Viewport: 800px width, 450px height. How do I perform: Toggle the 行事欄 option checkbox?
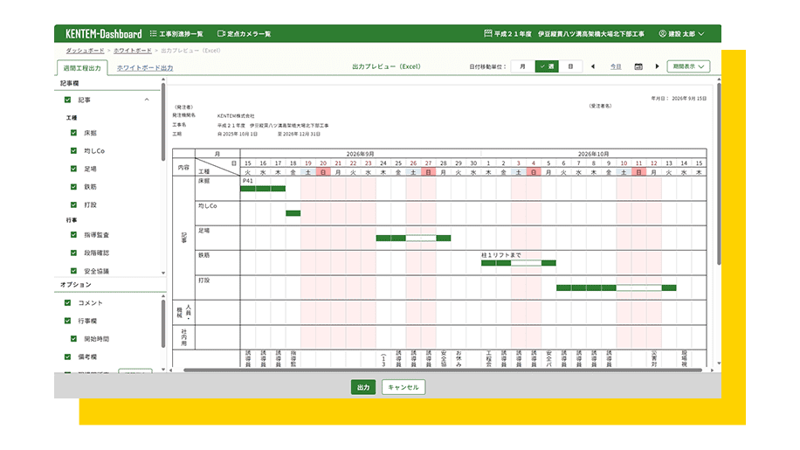(x=67, y=321)
